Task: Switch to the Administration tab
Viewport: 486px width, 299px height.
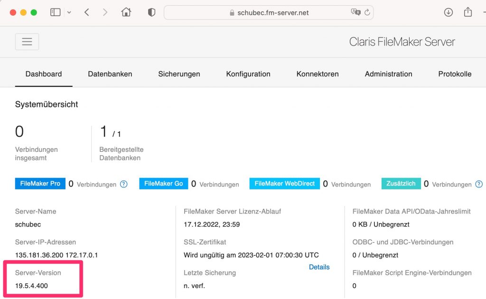Action: pos(388,74)
